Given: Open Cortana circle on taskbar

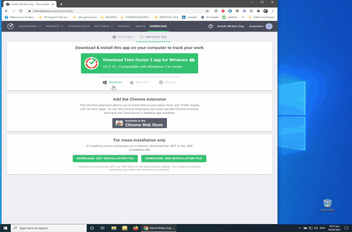Looking at the screenshot, I should pos(92,228).
